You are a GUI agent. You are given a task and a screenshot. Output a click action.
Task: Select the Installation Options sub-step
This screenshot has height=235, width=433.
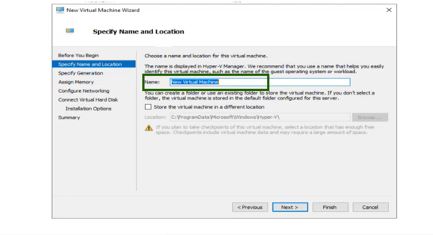[x=88, y=109]
